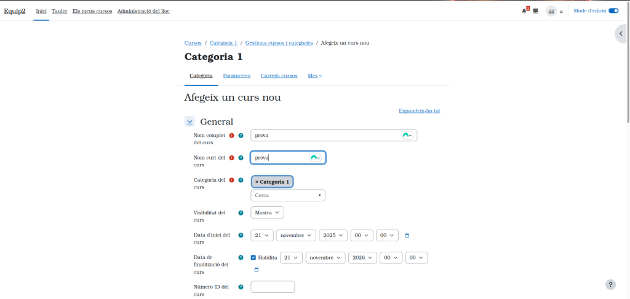Uncheck the Habilita end date checkbox

[253, 258]
